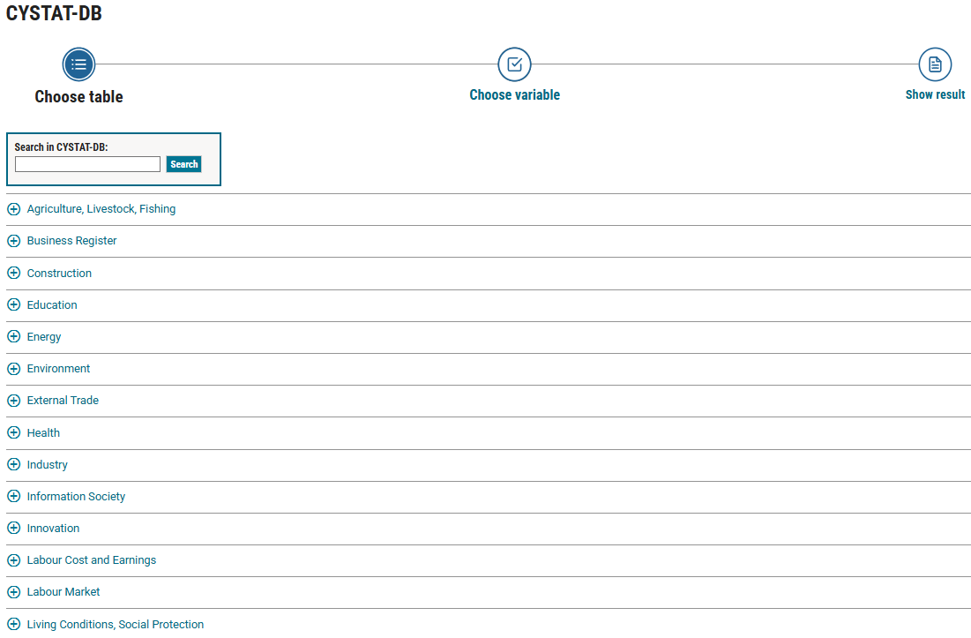The height and width of the screenshot is (638, 971).
Task: Click the Choose variable checkmark step icon
Action: (x=514, y=64)
